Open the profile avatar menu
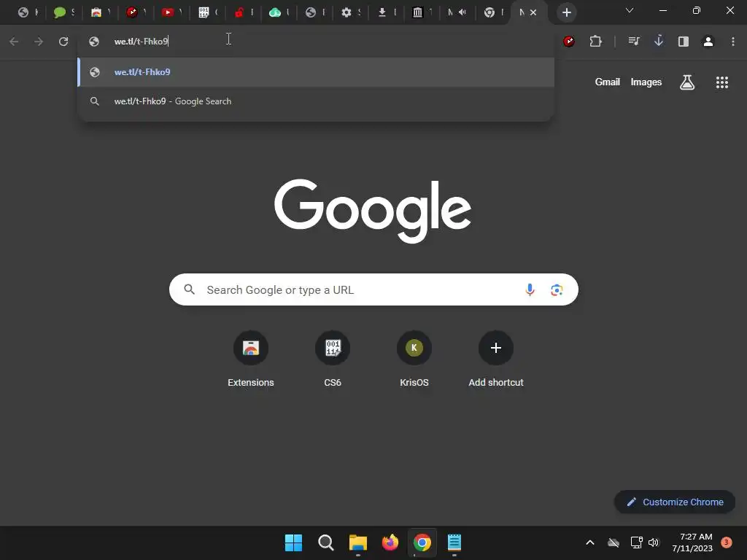 pos(708,42)
